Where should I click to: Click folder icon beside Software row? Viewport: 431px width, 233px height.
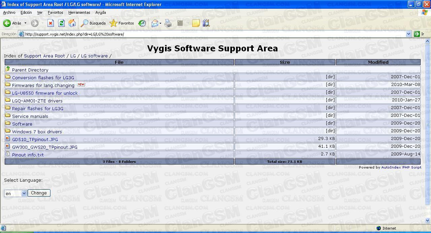coord(8,123)
